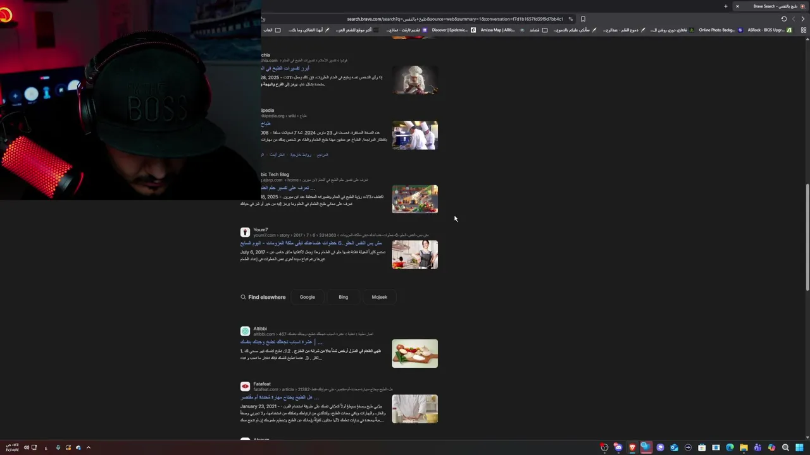
Task: Open Outlook from the taskbar
Action: [x=674, y=447]
